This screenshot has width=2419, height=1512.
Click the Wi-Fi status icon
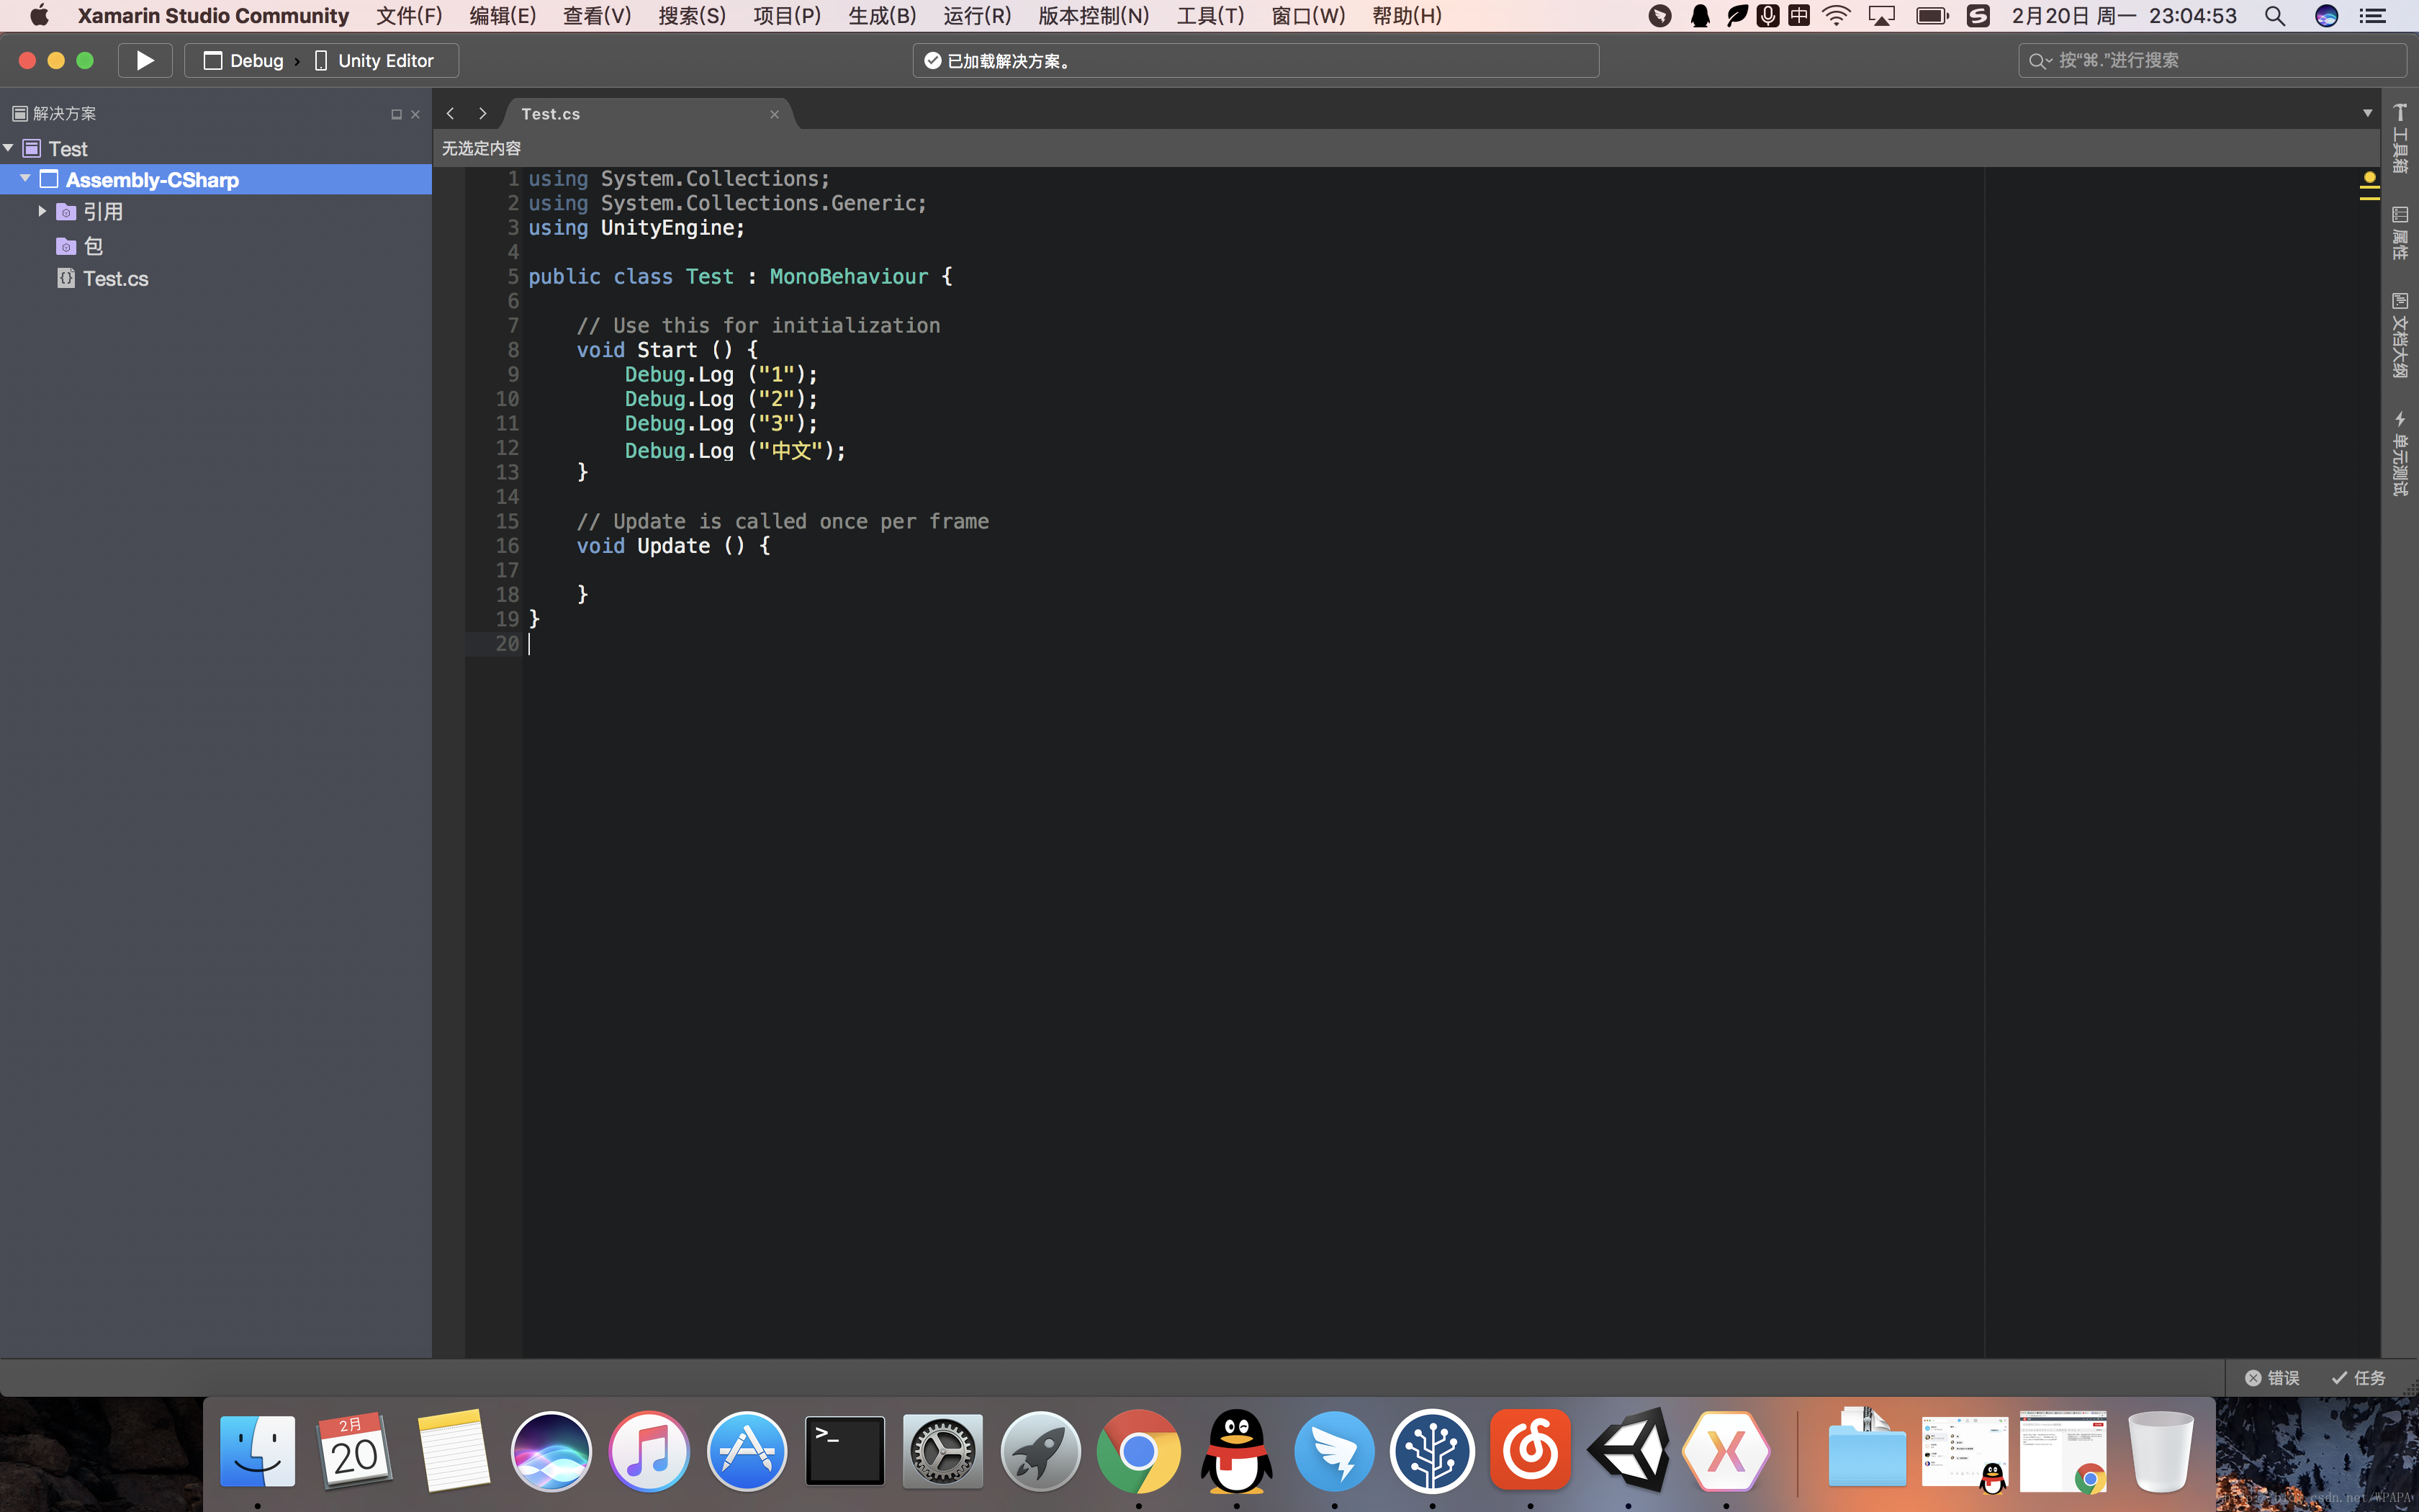pyautogui.click(x=1837, y=16)
